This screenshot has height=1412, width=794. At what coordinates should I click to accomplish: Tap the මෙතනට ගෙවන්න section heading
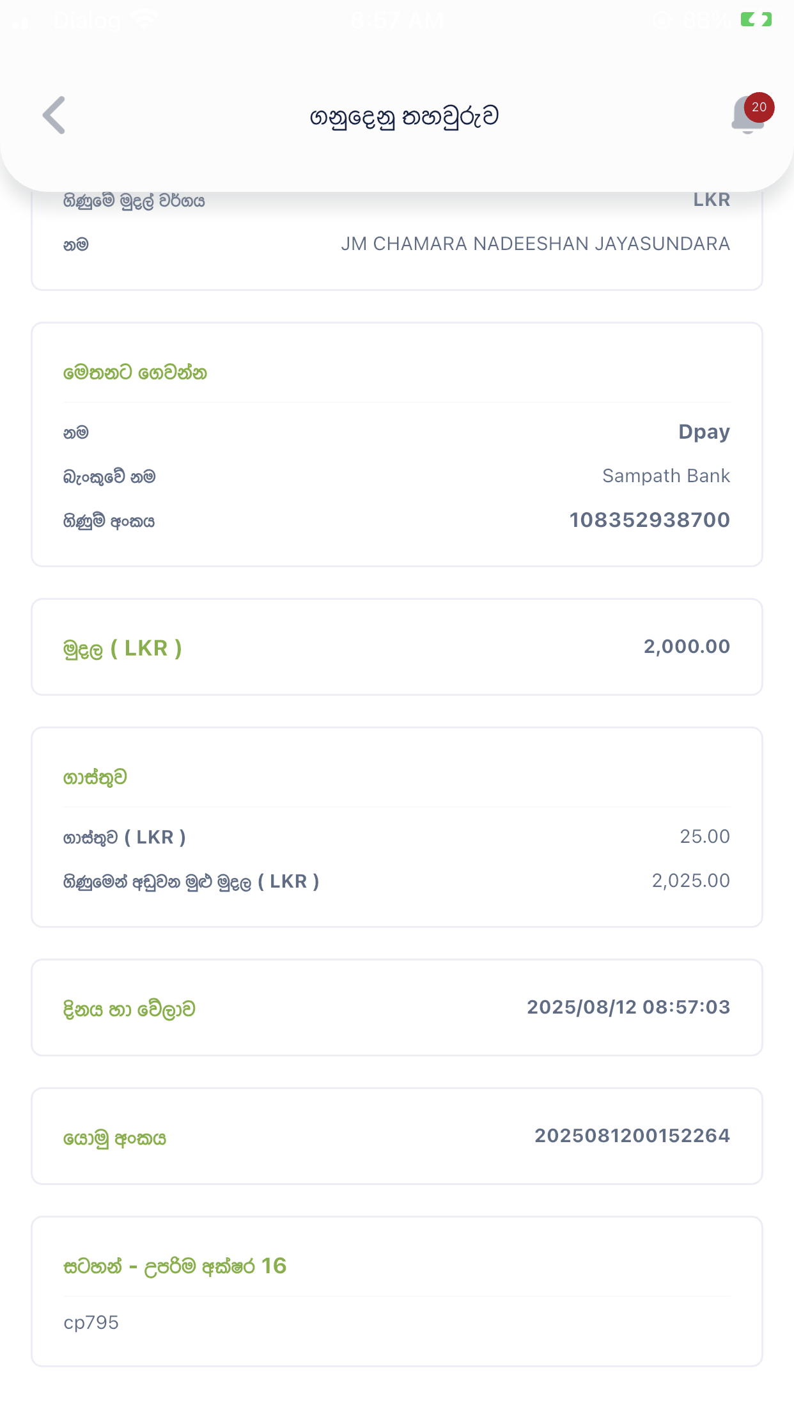(x=135, y=372)
